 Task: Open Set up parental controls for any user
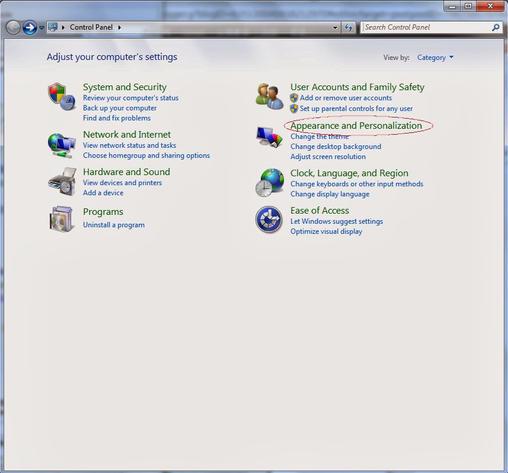(356, 109)
